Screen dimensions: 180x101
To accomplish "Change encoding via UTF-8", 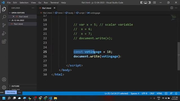I will [x=144, y=93].
